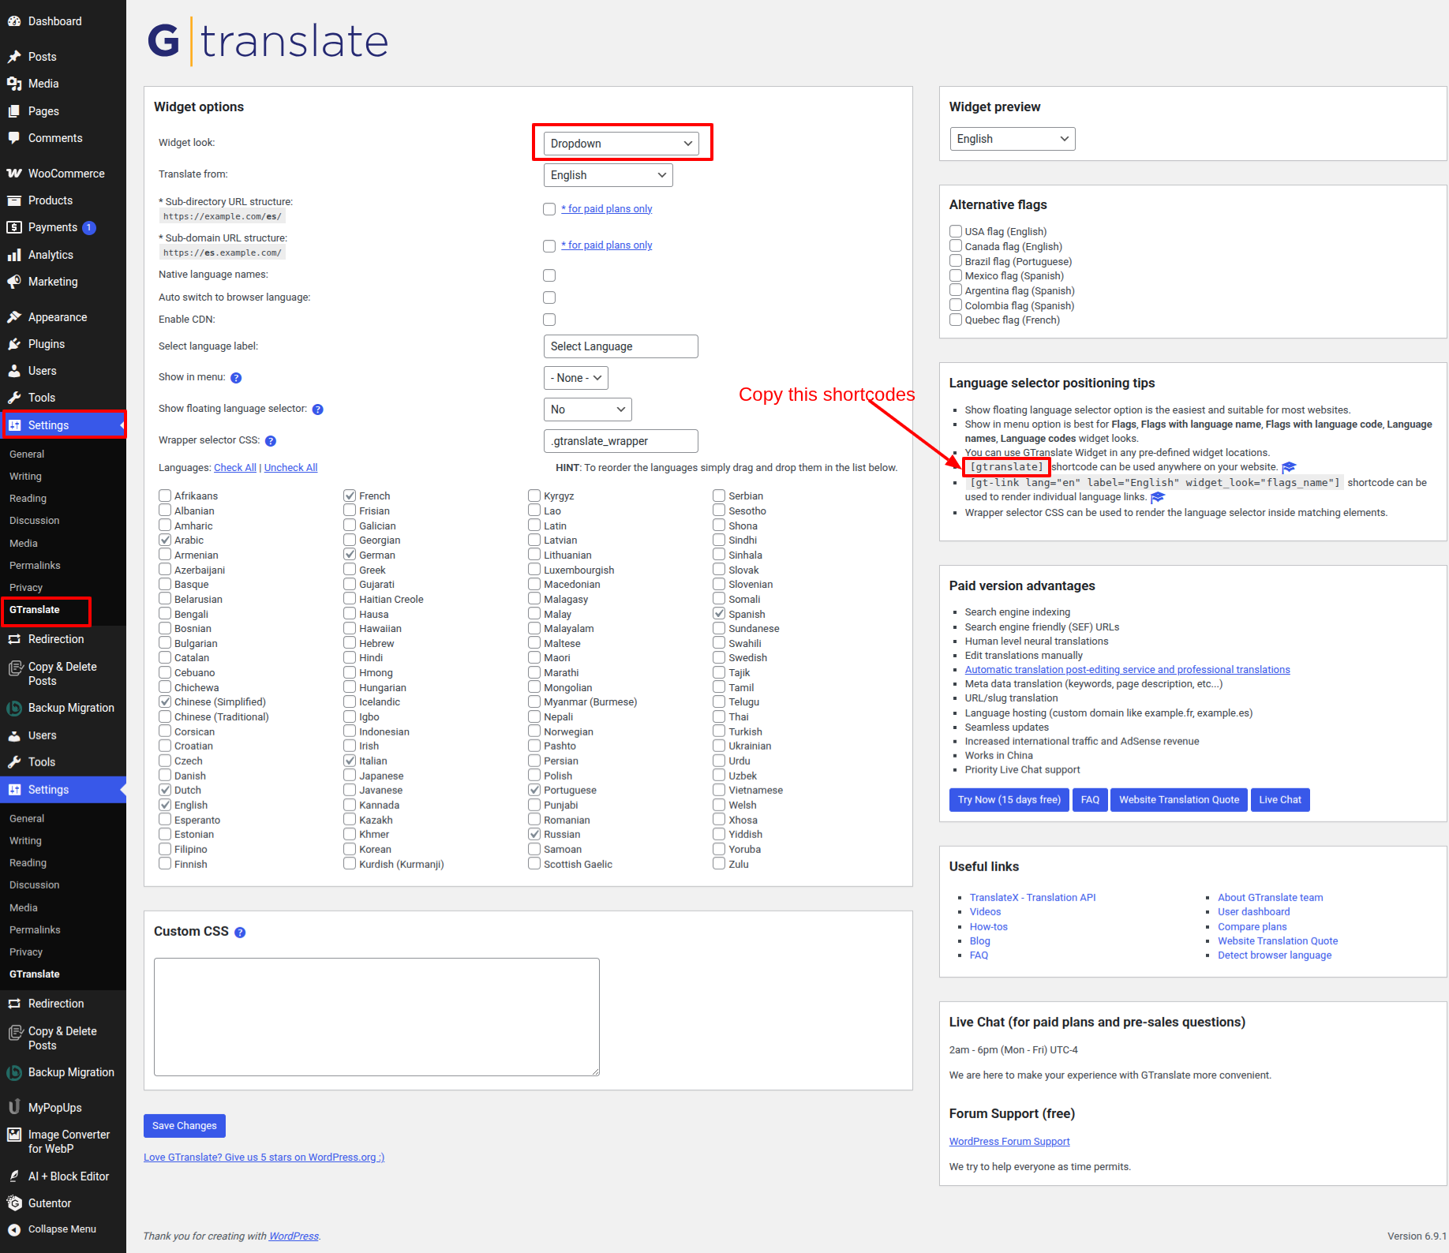1449x1253 pixels.
Task: Click the Uncheck All languages link
Action: coord(290,468)
